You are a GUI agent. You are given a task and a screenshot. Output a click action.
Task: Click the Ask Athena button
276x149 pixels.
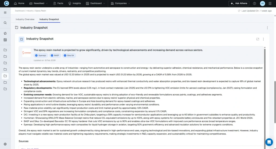coord(239,3)
